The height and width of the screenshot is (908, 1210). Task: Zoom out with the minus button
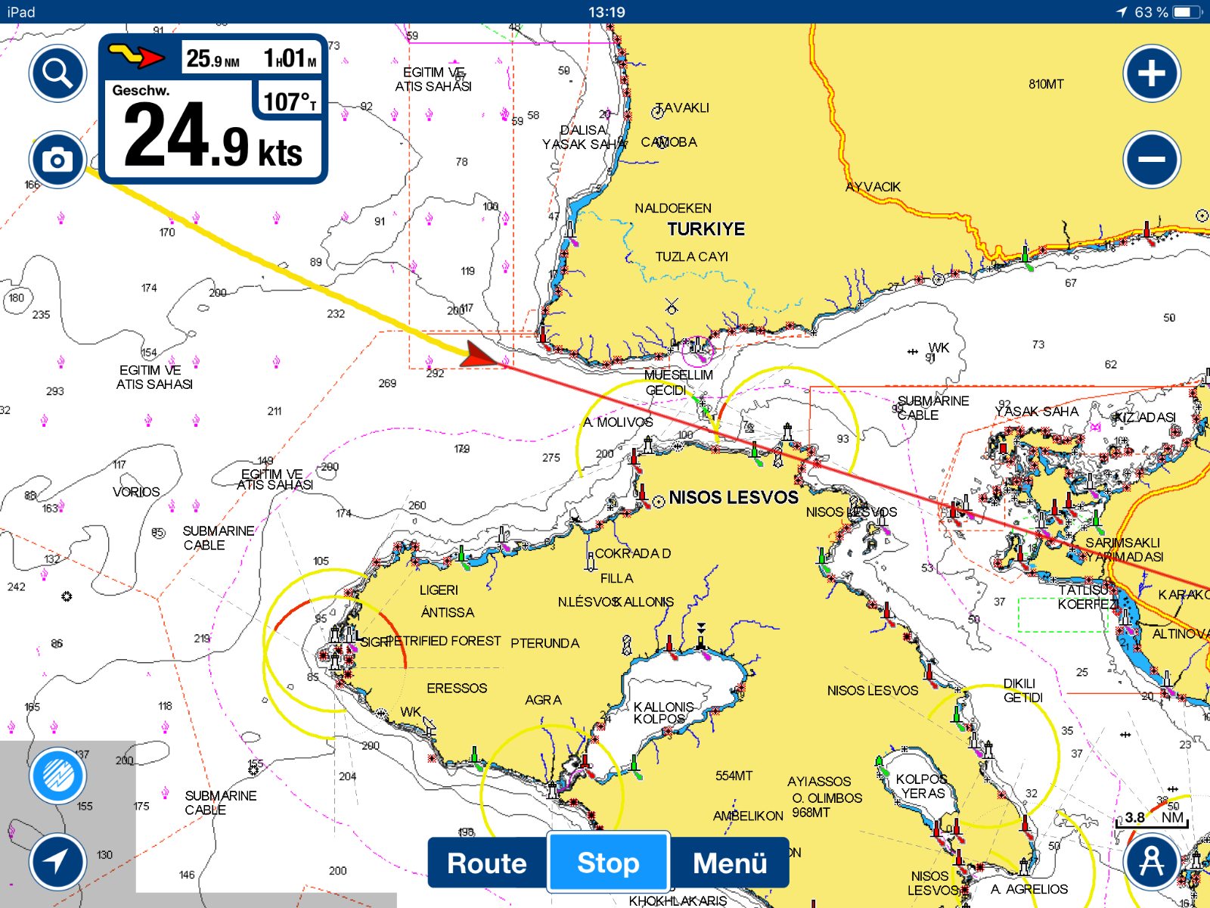(x=1152, y=160)
